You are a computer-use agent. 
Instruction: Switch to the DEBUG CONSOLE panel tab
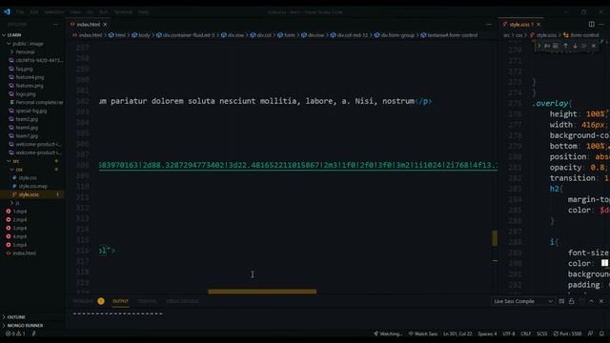tap(182, 301)
